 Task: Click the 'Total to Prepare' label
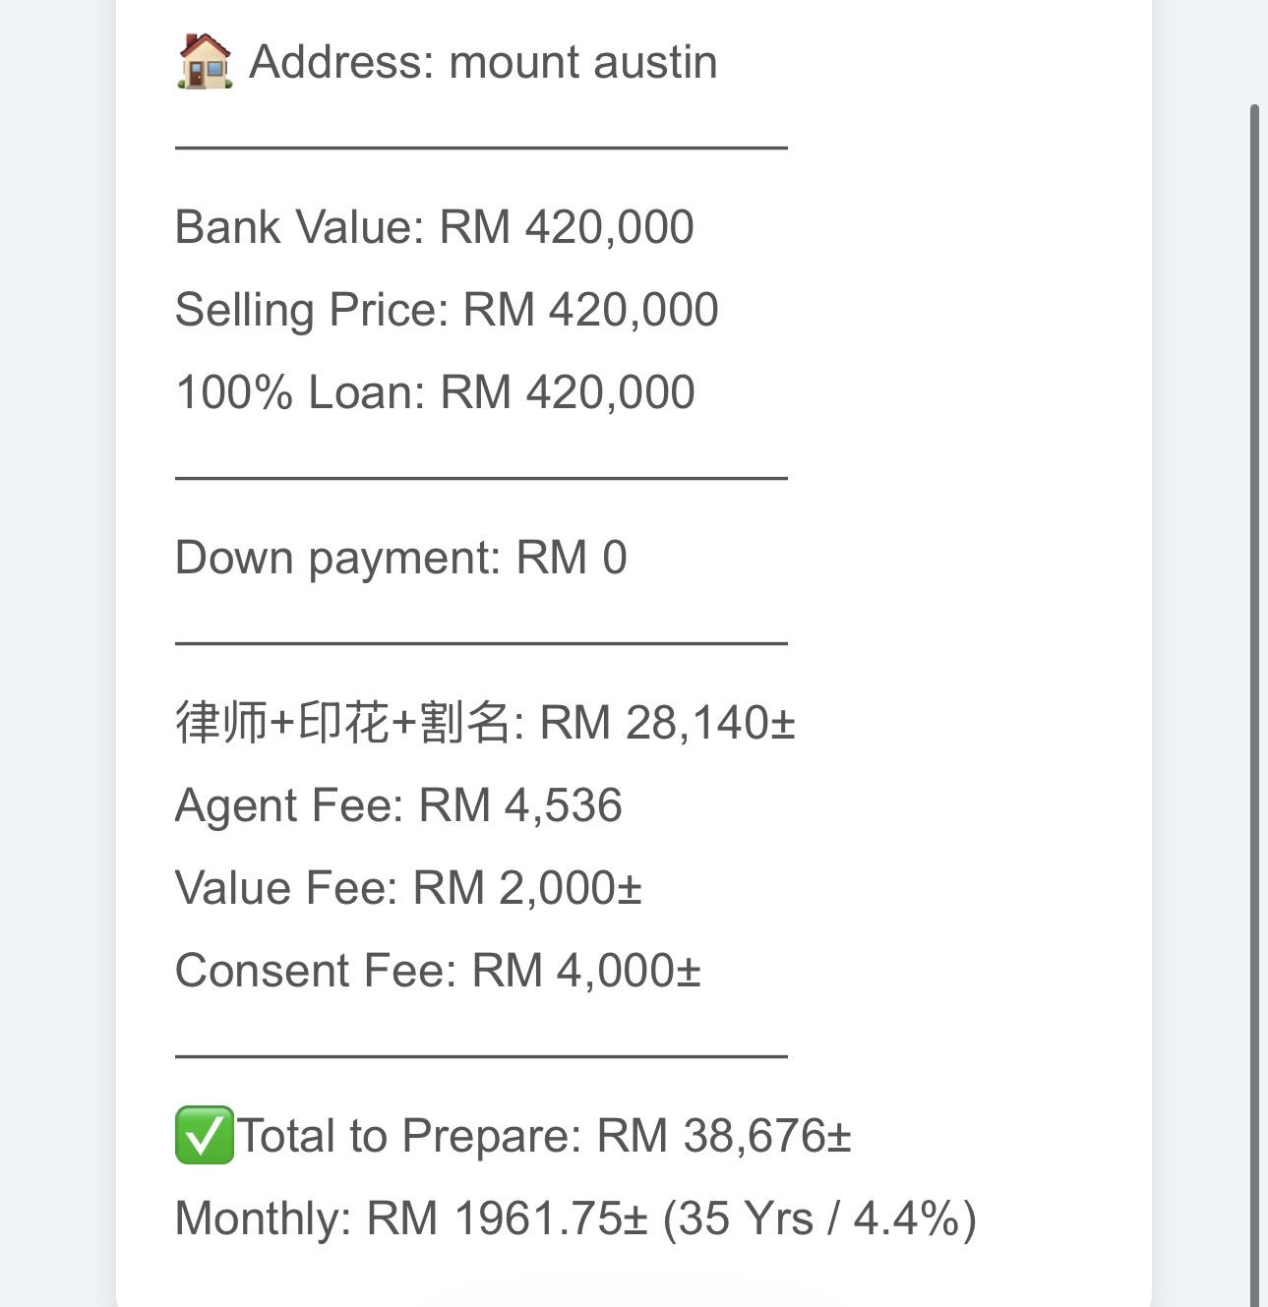click(x=410, y=1136)
